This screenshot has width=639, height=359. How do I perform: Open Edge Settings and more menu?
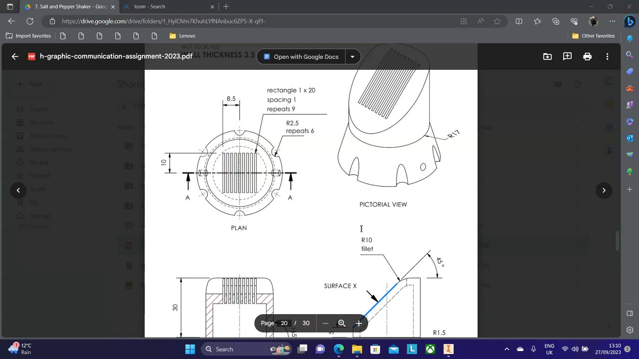coord(612,21)
